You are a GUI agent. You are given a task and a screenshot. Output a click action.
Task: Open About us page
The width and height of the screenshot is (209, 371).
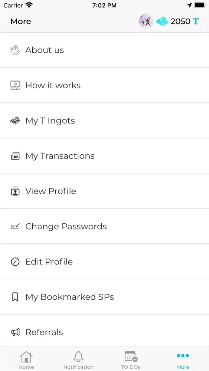click(104, 50)
